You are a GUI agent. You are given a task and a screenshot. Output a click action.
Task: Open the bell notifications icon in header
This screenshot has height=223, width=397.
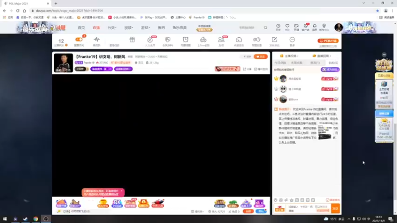315,26
